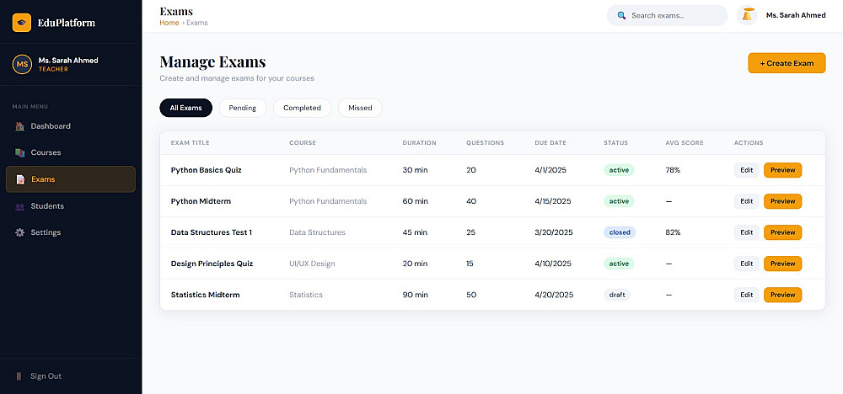Viewport: 843px width, 394px height.
Task: Click the Create Exam button
Action: click(787, 63)
